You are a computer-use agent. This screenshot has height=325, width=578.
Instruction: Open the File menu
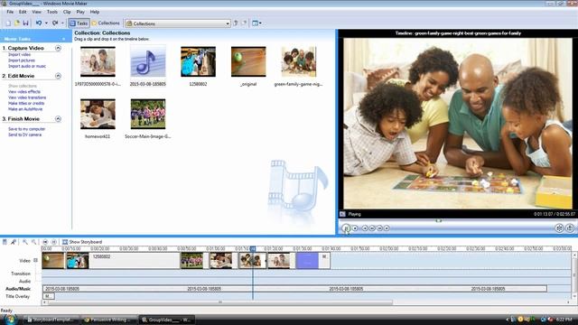coord(10,12)
